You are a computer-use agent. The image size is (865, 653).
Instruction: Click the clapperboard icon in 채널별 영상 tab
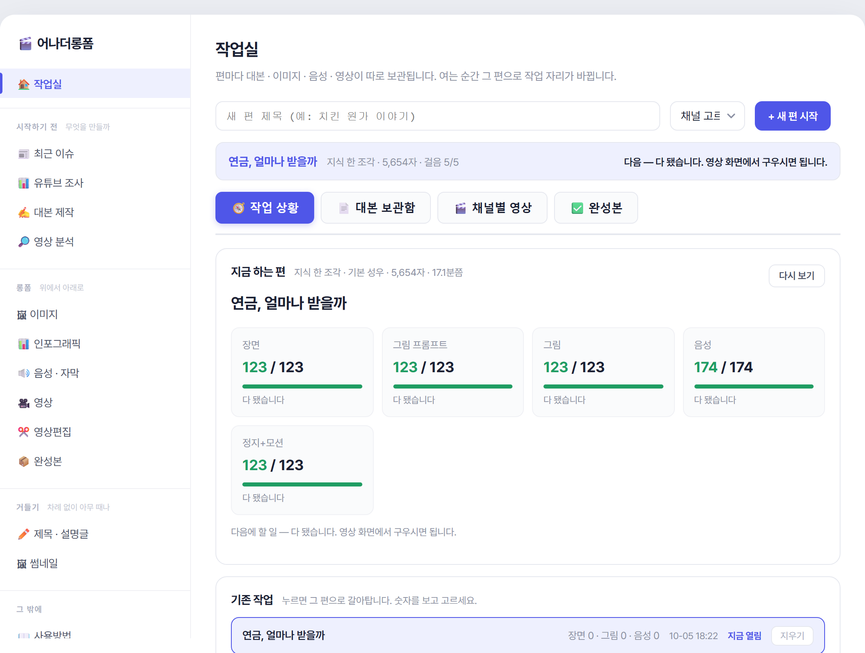pyautogui.click(x=461, y=208)
